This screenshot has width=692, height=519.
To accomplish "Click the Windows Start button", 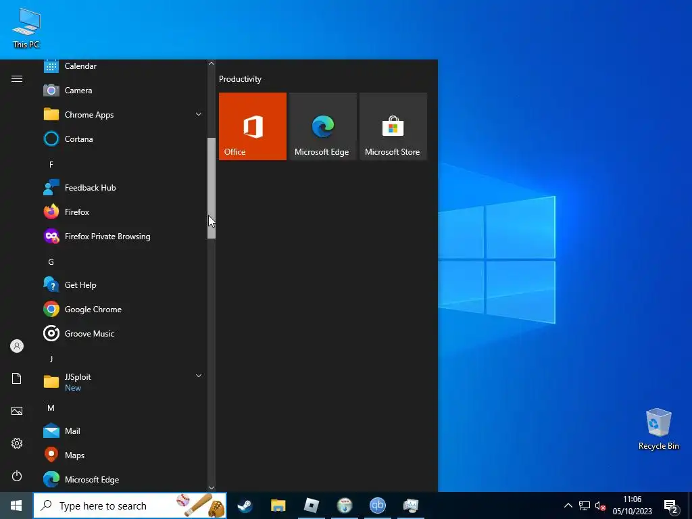I will point(16,505).
